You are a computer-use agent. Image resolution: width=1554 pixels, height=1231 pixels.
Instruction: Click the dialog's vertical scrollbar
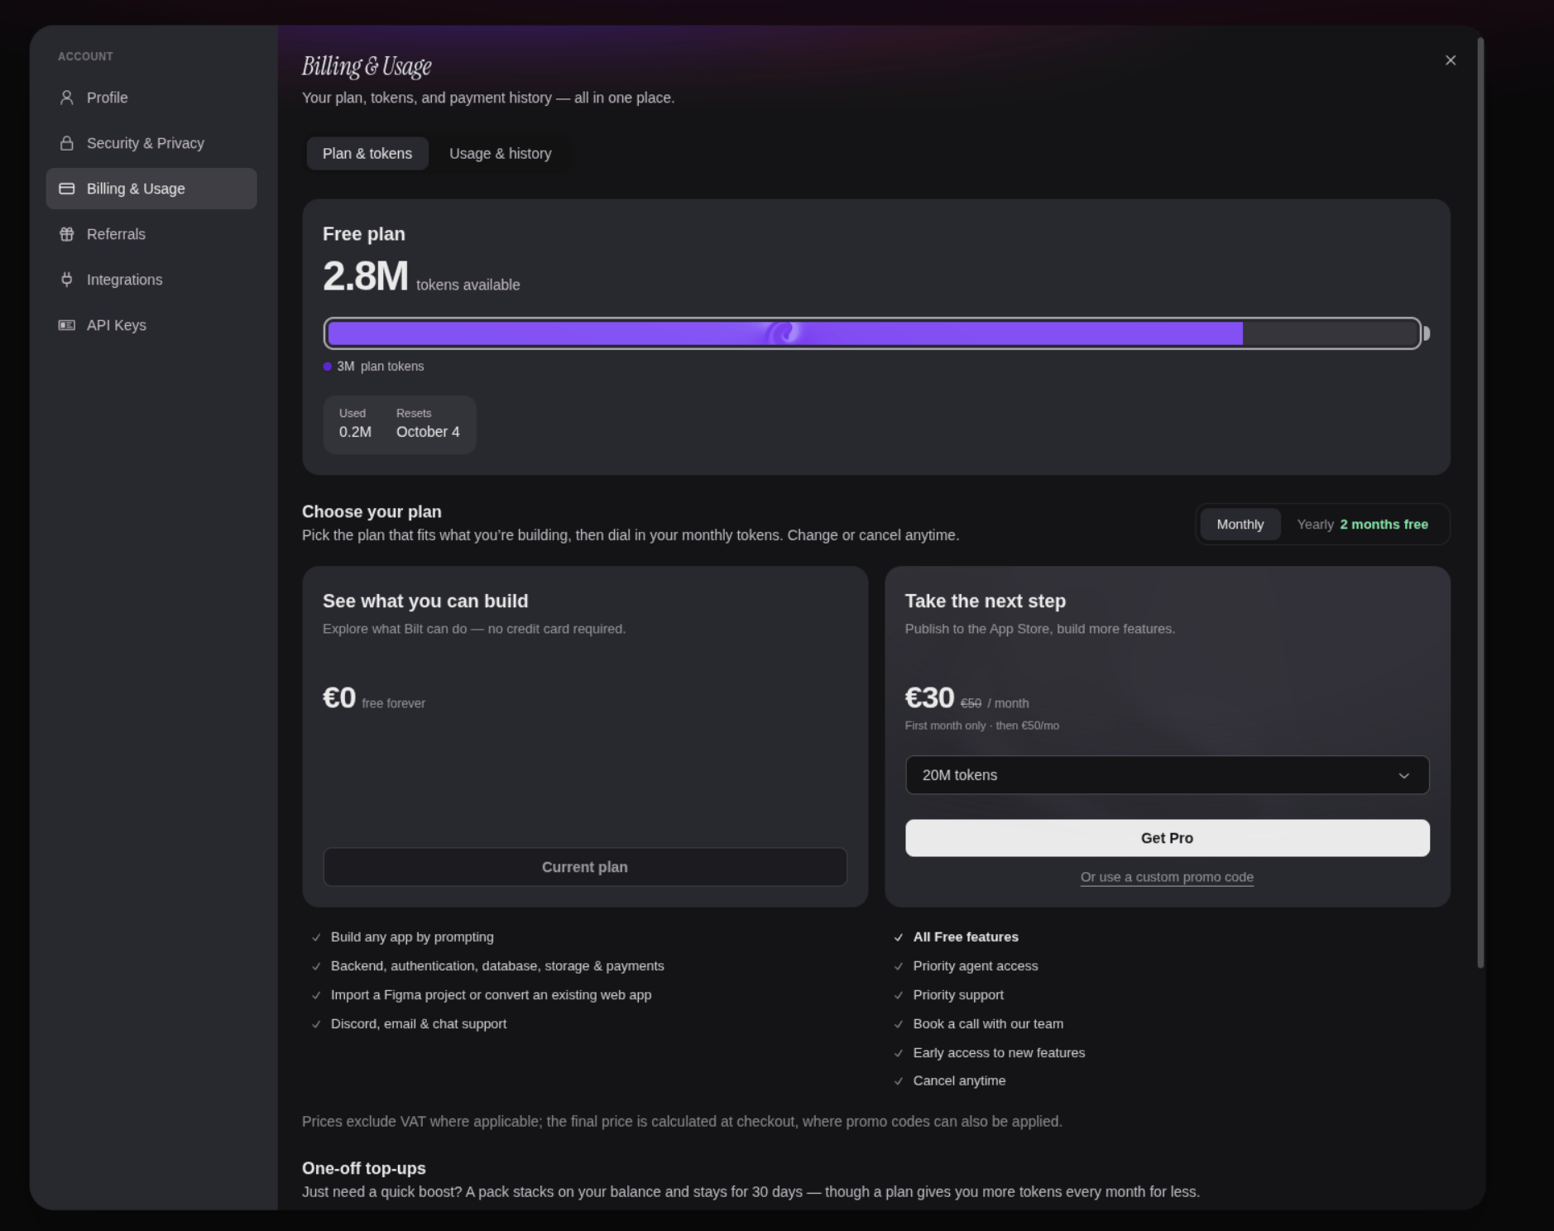pyautogui.click(x=1480, y=503)
